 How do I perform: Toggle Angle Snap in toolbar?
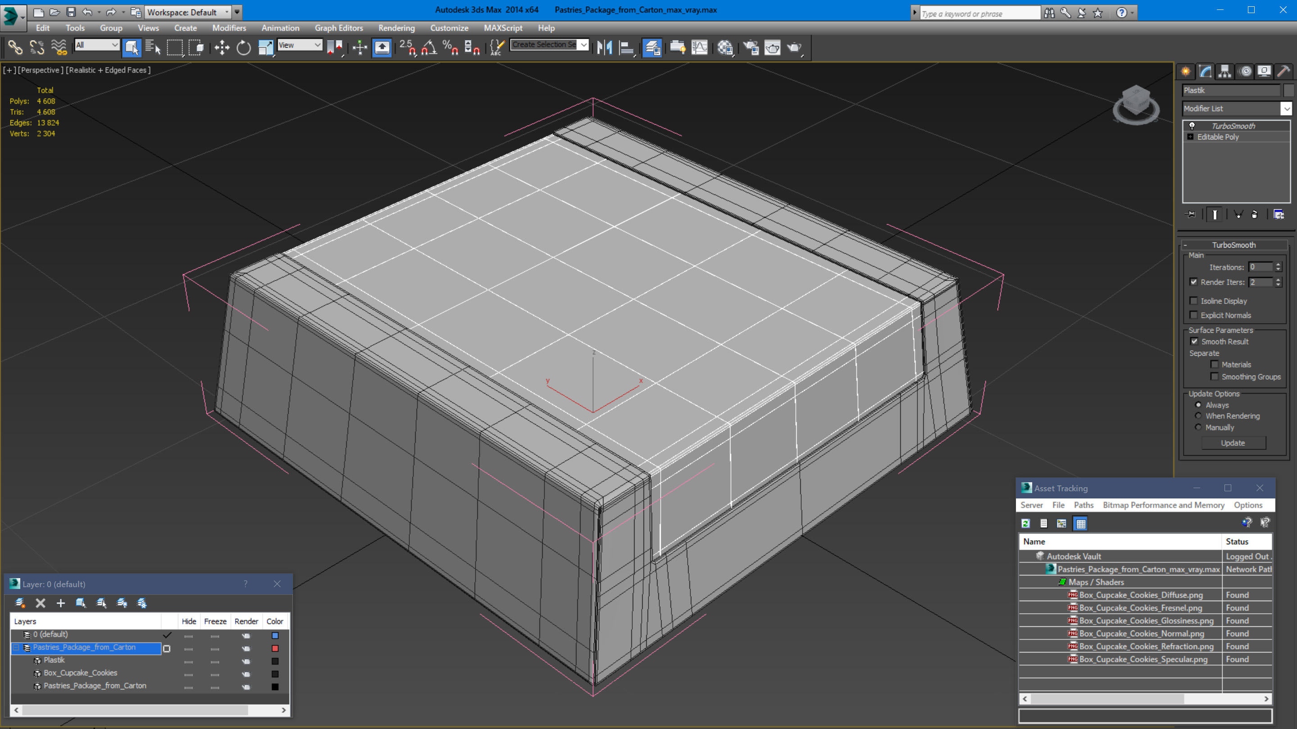[x=429, y=47]
